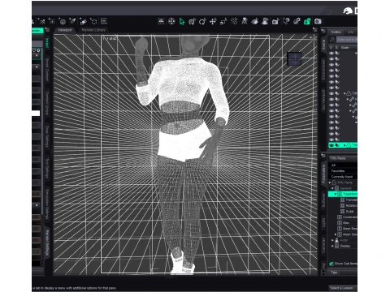
Task: Open the vertical Aux Viewport side tab
Action: click(x=323, y=100)
